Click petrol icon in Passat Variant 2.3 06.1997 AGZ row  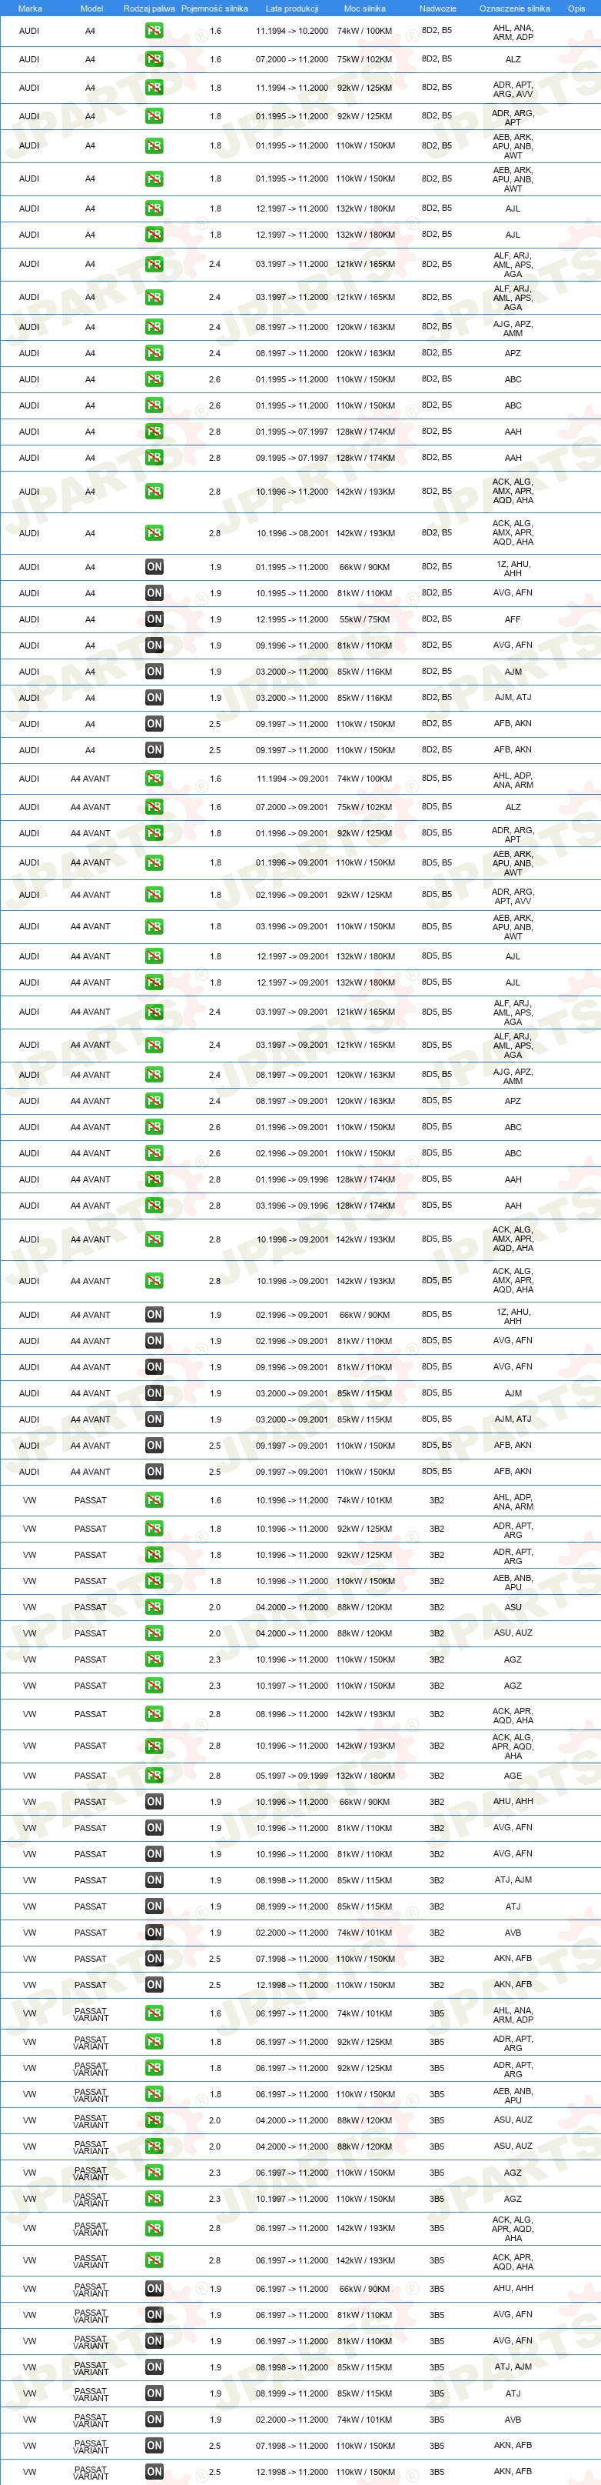tap(154, 2173)
